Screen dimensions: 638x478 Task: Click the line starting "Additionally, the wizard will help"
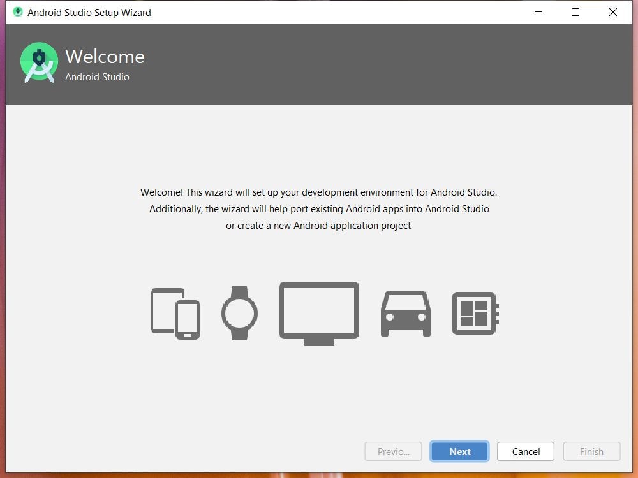[319, 209]
